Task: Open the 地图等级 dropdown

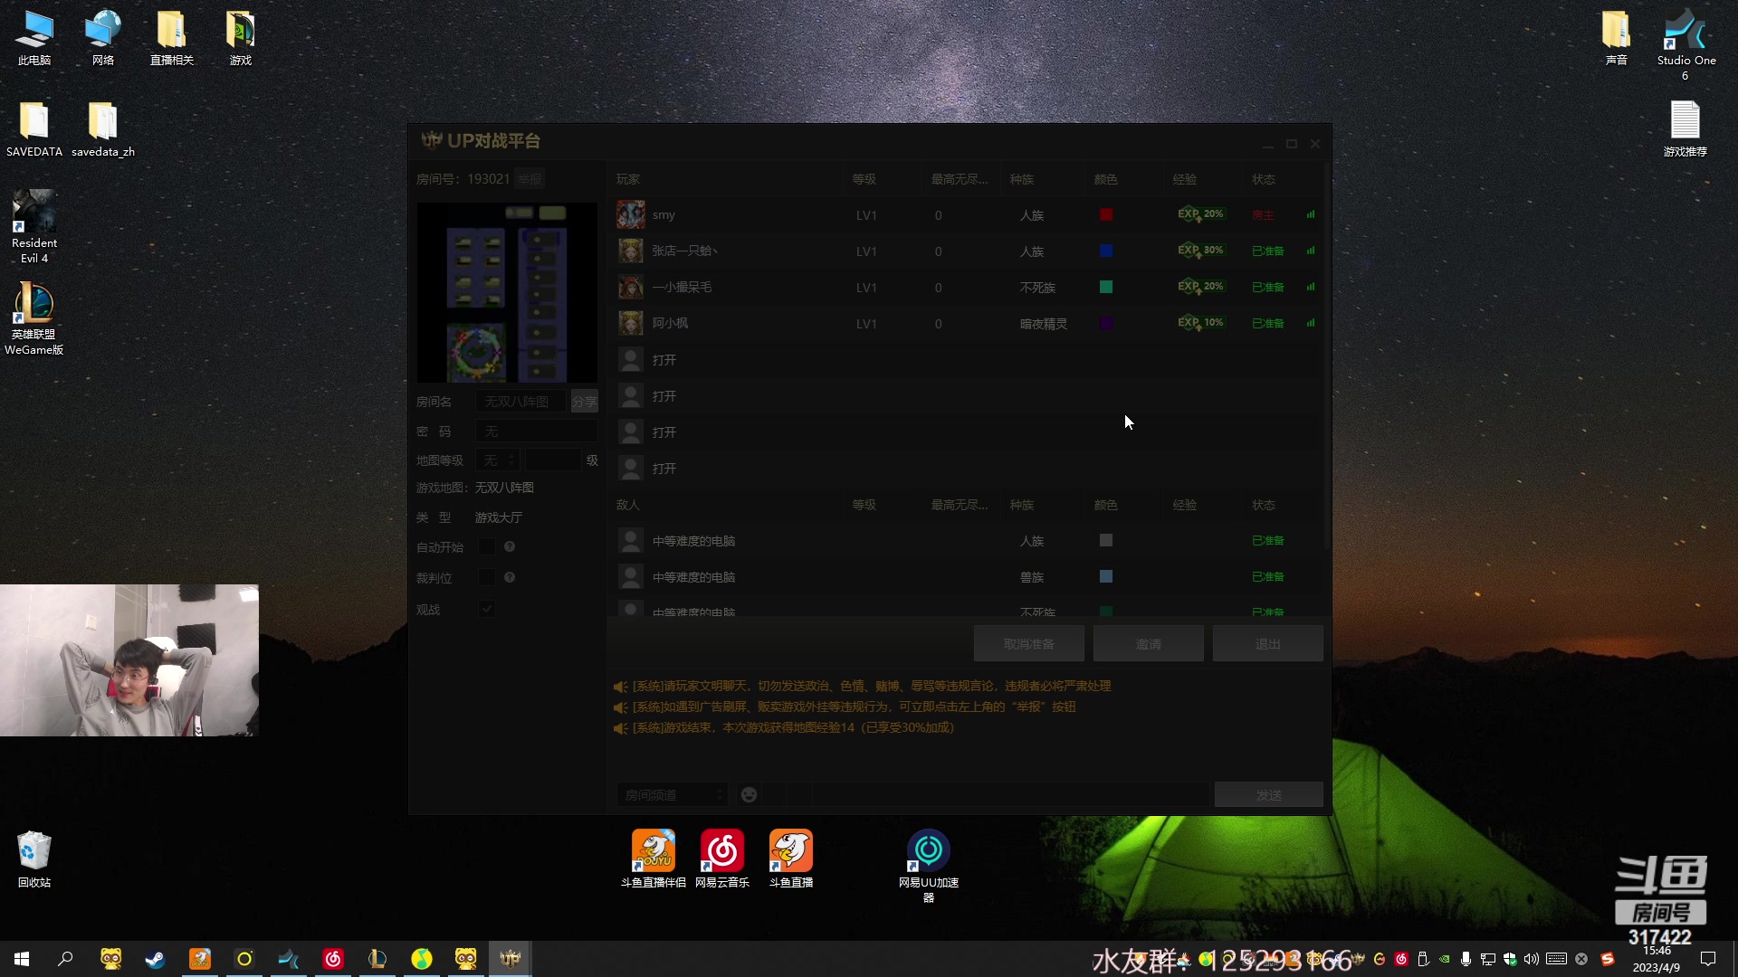Action: [x=498, y=460]
